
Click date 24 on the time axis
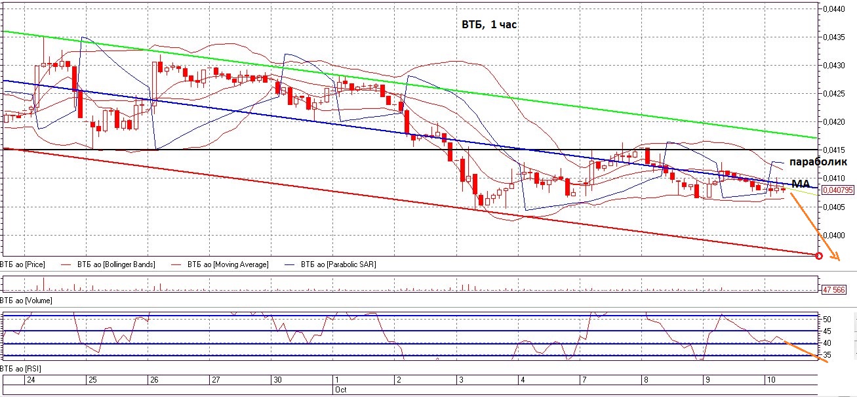pos(31,380)
